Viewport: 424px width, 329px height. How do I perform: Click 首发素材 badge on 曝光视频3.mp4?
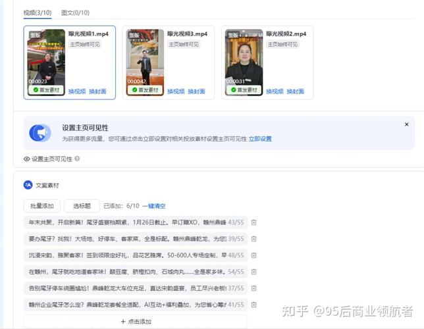[146, 89]
